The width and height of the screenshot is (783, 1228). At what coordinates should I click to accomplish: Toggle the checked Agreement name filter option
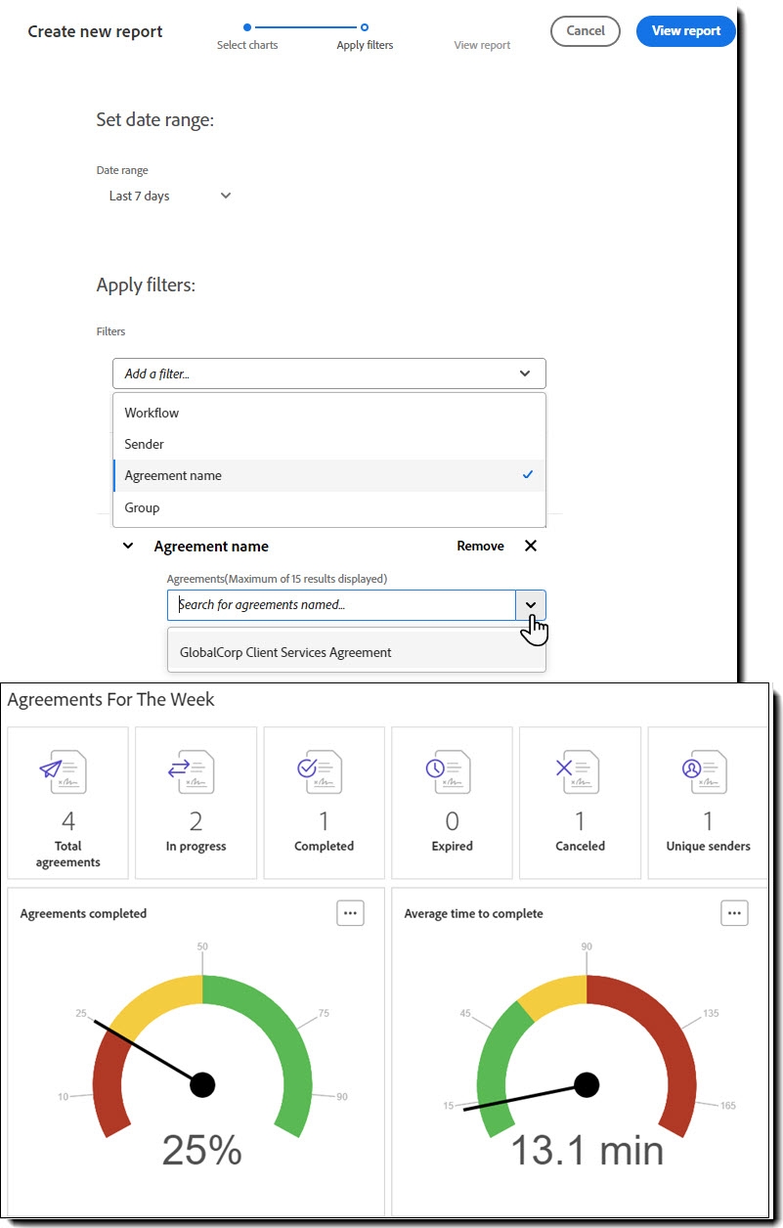click(329, 475)
